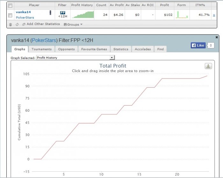Close the vanka14 graph panel
223x178 pixels.
pos(217,37)
